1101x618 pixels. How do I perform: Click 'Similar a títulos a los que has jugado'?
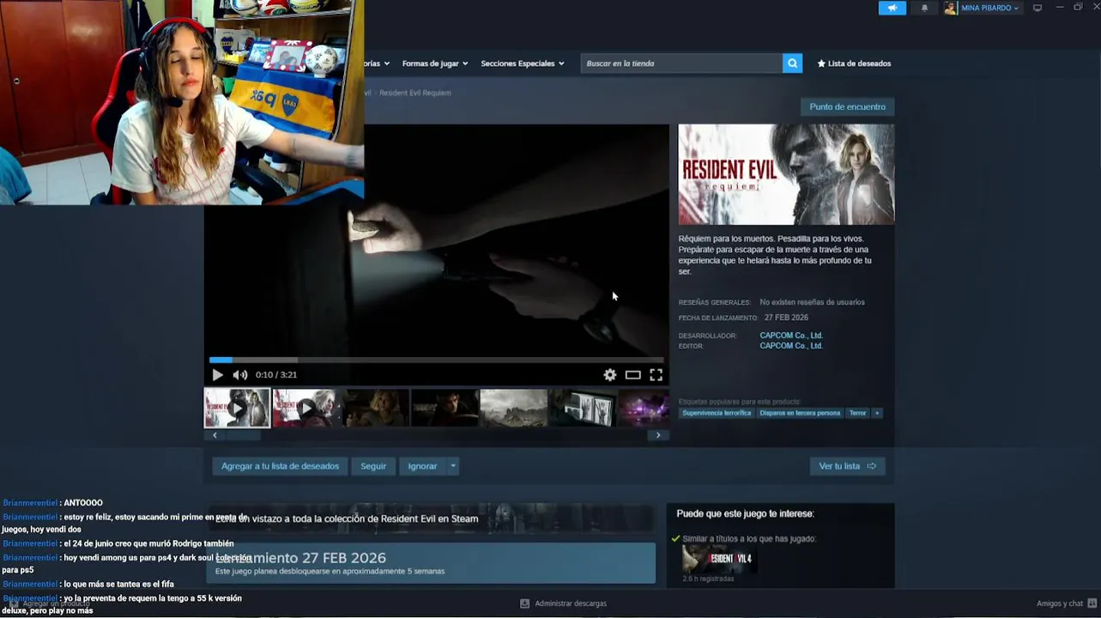coord(749,539)
